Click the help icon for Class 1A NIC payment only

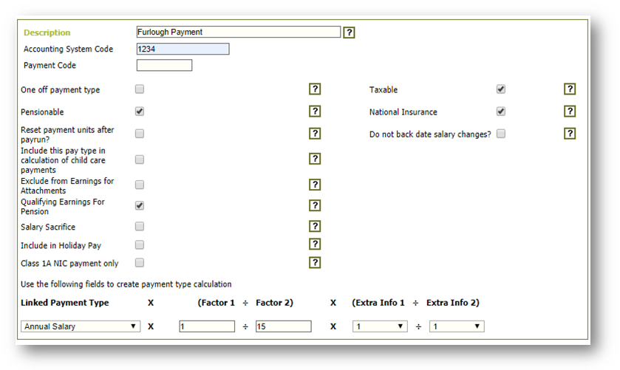point(315,262)
